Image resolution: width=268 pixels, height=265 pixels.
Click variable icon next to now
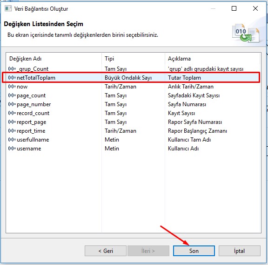coord(12,87)
